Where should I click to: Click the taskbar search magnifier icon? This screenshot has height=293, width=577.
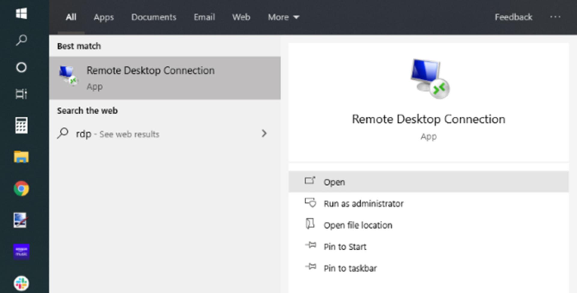21,40
